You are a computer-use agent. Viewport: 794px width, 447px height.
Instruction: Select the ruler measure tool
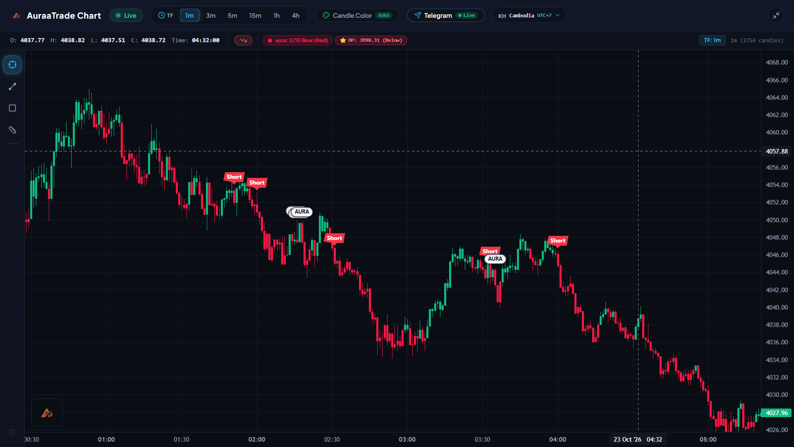12,130
